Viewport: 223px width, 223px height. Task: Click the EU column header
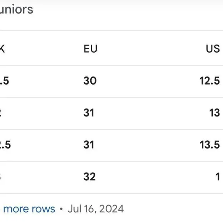click(x=90, y=49)
